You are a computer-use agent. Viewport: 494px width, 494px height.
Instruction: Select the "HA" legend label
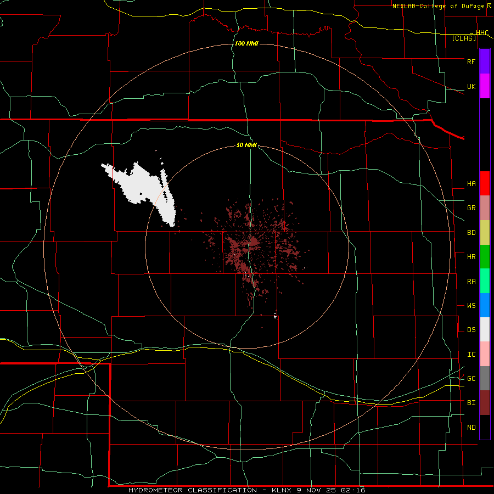(x=471, y=184)
